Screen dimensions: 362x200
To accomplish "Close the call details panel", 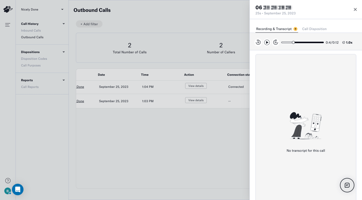I will pos(355,10).
